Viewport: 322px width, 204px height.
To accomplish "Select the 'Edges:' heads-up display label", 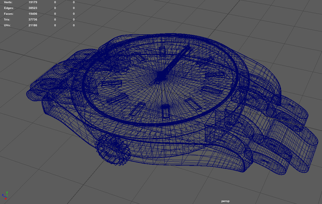I will tap(9, 8).
